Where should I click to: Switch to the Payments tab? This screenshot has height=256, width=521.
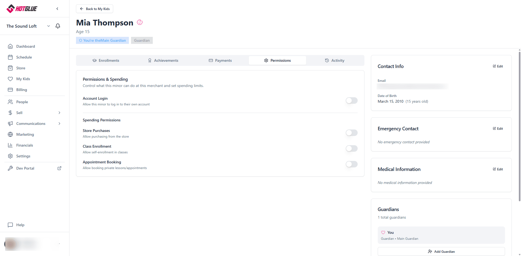220,60
